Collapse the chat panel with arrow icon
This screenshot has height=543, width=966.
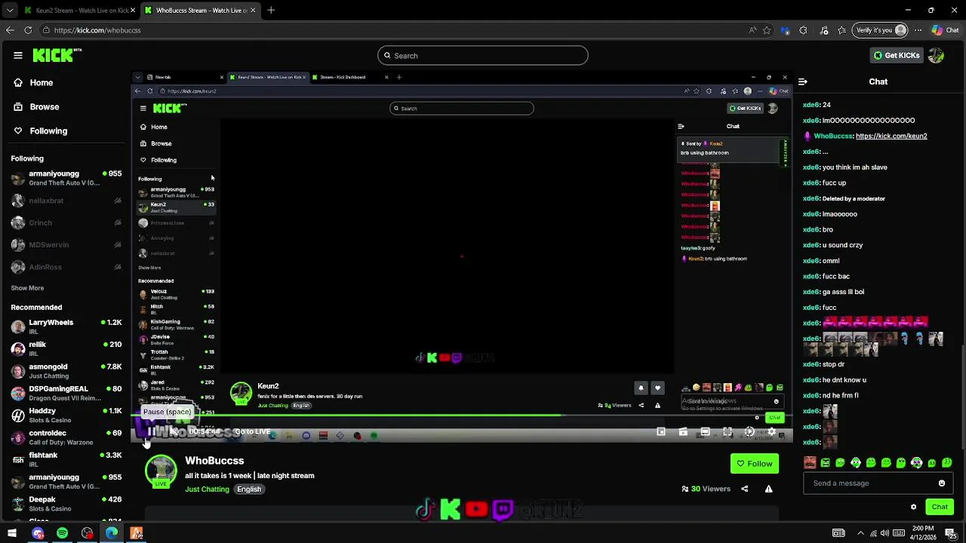point(803,81)
